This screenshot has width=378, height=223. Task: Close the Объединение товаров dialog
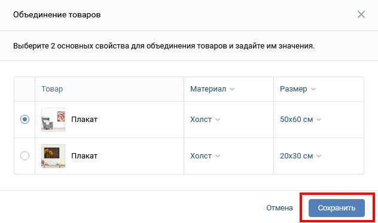click(x=361, y=14)
